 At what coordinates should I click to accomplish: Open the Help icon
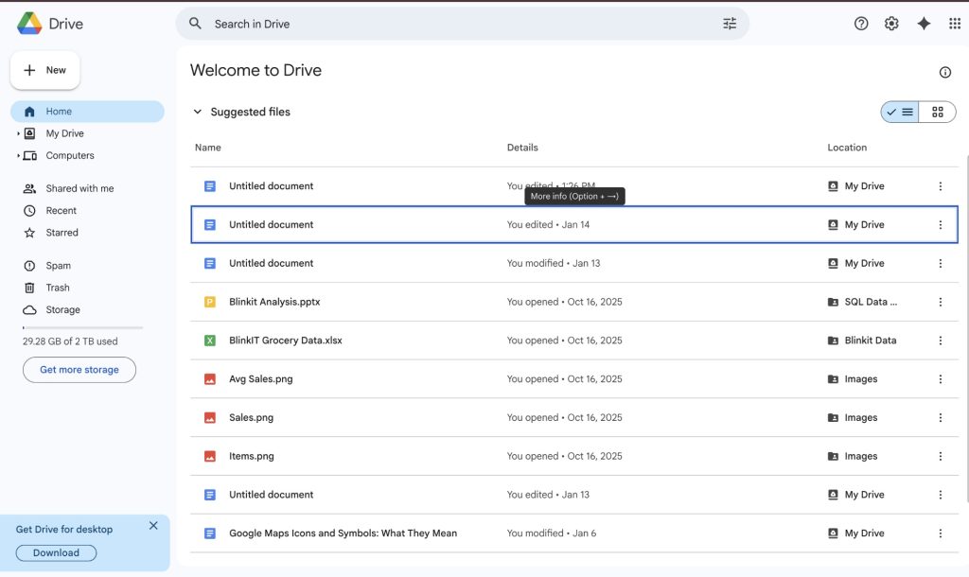861,23
